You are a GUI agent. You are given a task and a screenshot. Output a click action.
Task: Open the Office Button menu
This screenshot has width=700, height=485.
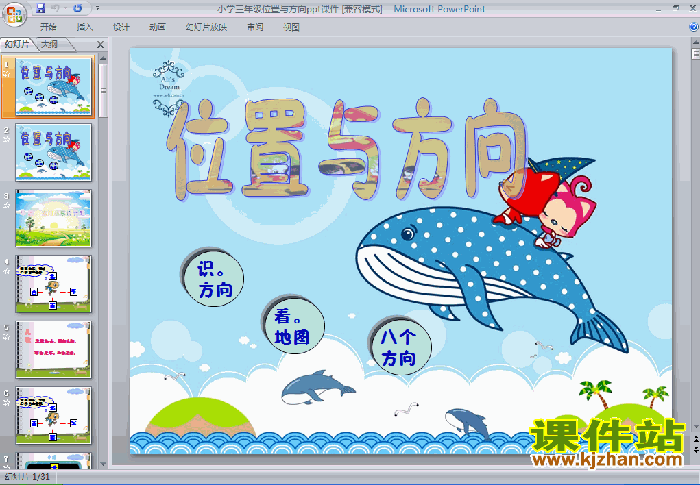tap(14, 14)
